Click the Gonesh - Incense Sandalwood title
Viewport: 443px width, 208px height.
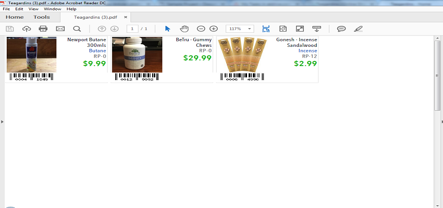point(297,42)
